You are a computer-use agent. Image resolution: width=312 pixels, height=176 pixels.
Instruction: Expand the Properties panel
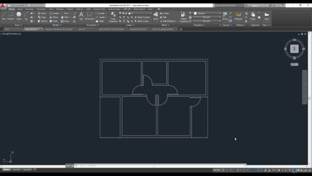coord(199,25)
